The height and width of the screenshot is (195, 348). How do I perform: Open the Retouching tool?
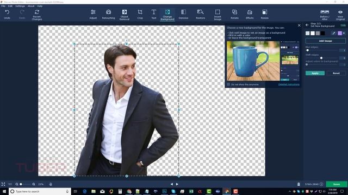click(109, 15)
